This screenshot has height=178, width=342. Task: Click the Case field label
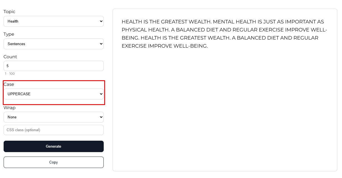point(9,84)
